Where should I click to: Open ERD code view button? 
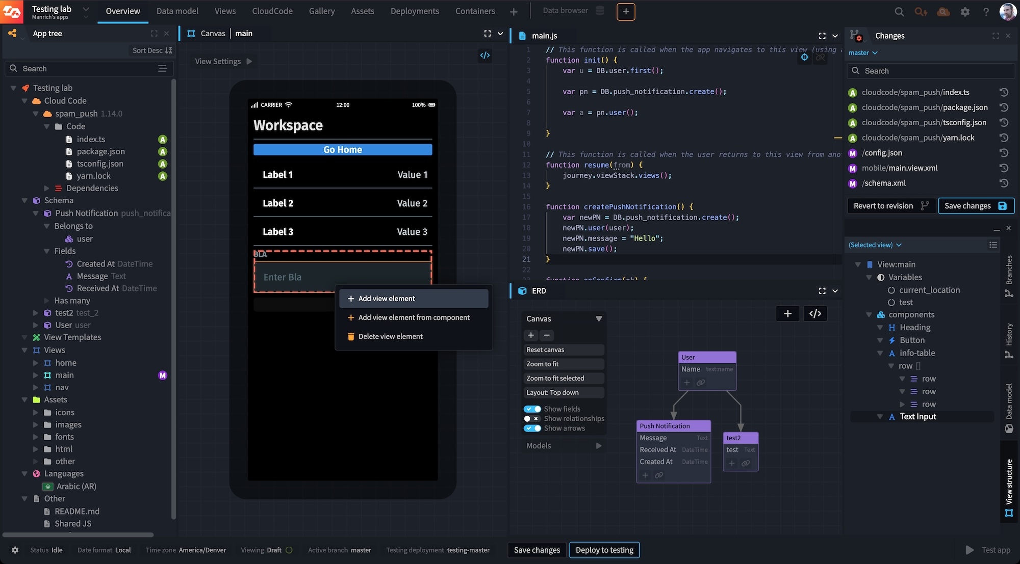coord(815,313)
